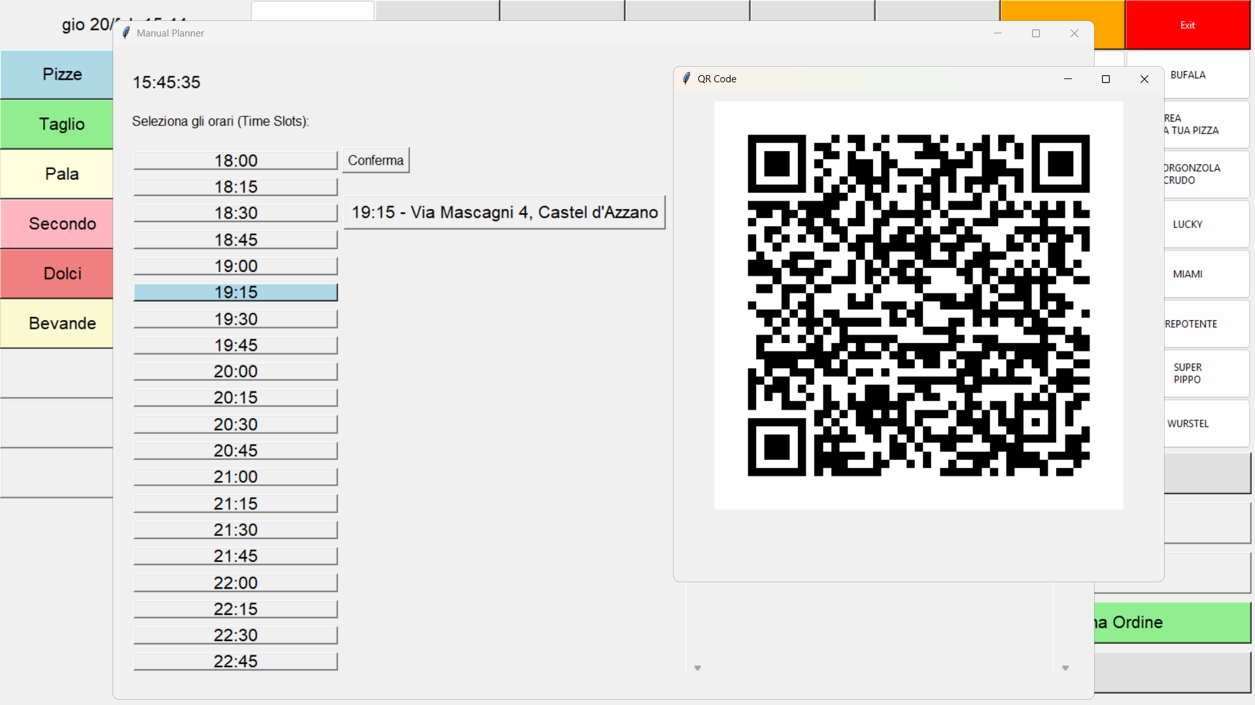Select the 20:15 time slot

[x=235, y=397]
